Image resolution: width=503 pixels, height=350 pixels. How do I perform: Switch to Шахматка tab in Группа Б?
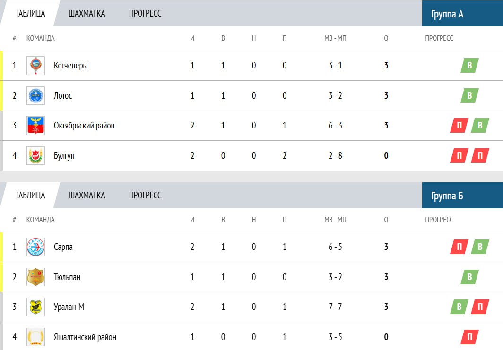(x=87, y=195)
